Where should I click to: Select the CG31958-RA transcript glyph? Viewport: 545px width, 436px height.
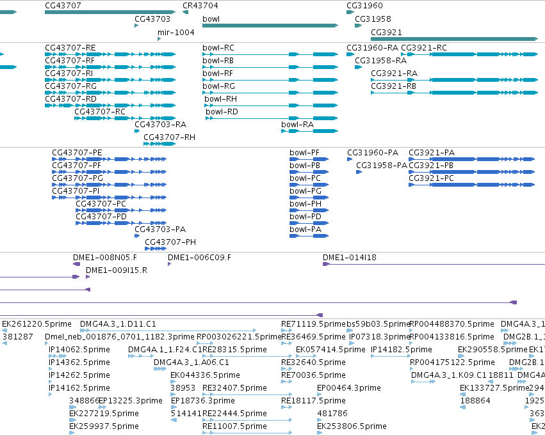click(x=359, y=67)
